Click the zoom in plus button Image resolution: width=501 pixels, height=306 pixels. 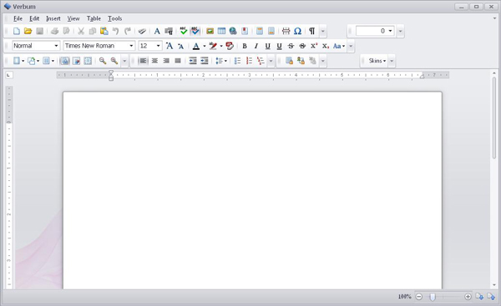(x=468, y=297)
